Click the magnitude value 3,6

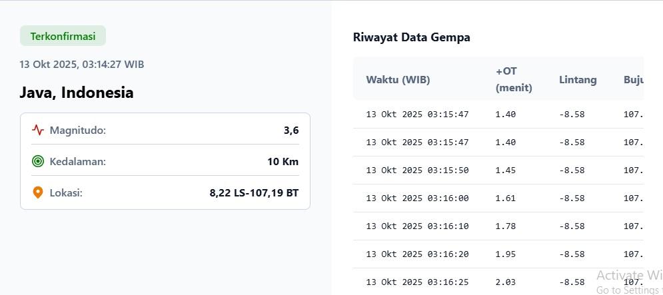(291, 131)
